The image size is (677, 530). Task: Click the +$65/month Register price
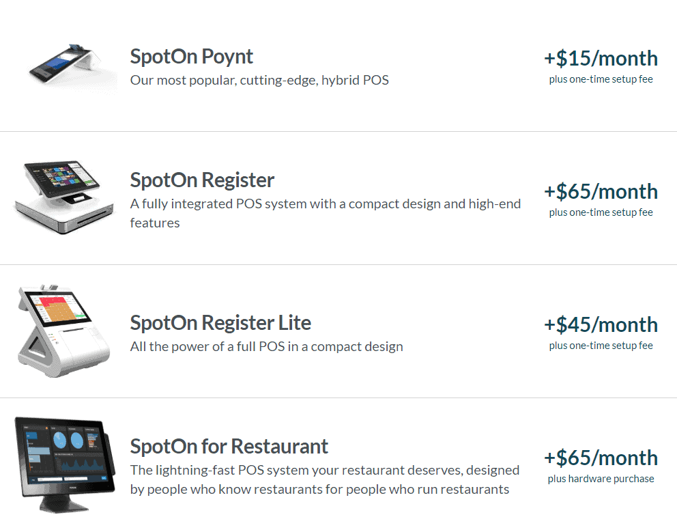point(601,191)
